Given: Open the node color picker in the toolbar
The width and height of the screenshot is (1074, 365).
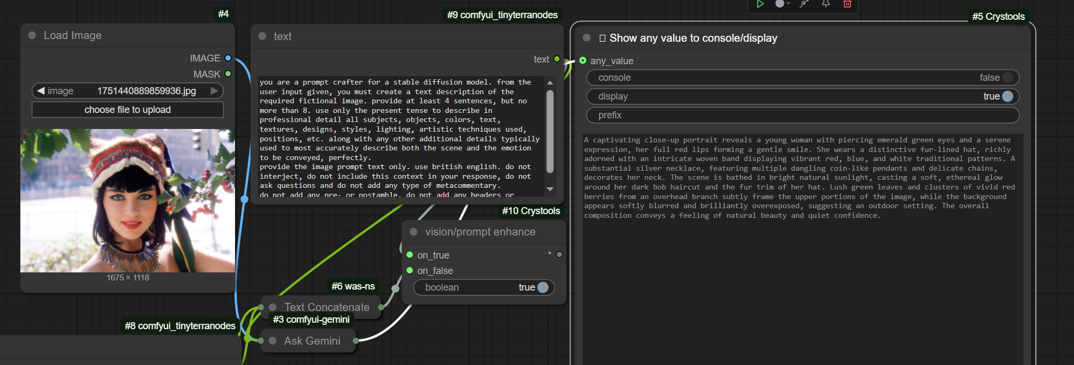Looking at the screenshot, I should pyautogui.click(x=782, y=4).
